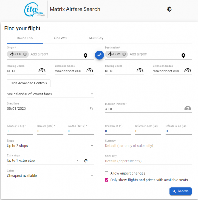Click the Hide Advanced Controls button
Image resolution: width=198 pixels, height=200 pixels.
coord(29,83)
